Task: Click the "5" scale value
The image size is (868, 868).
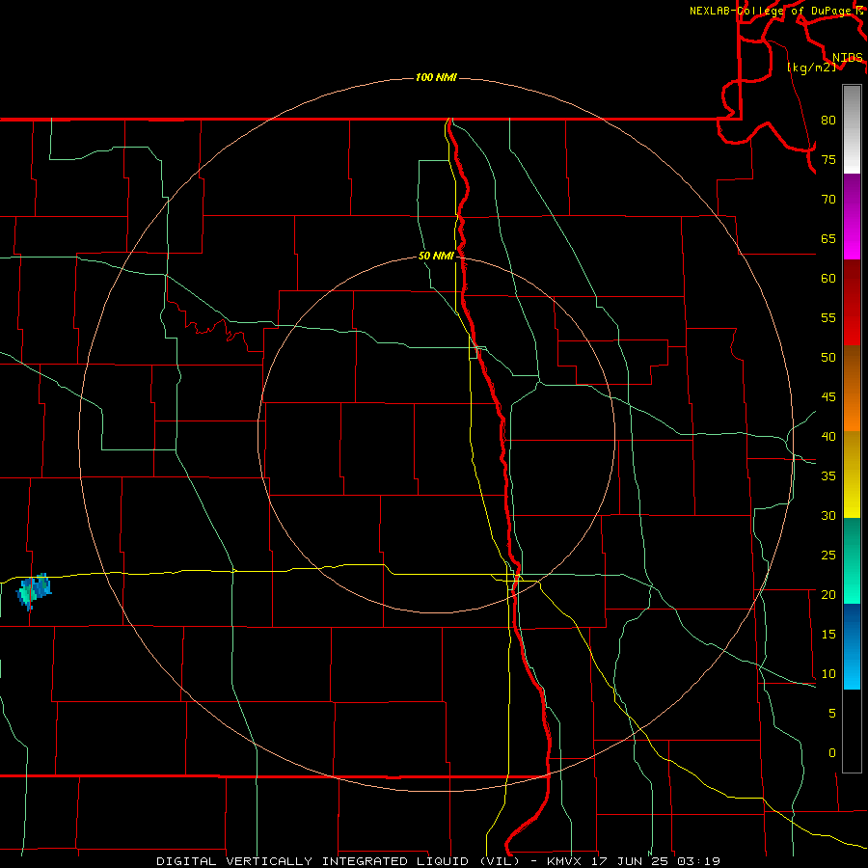Action: coord(832,713)
